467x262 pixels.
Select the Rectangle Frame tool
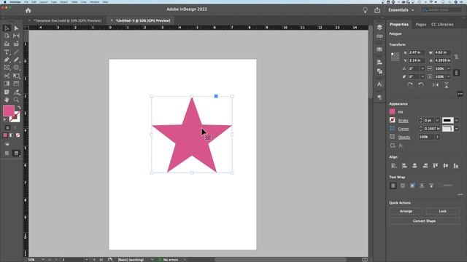pos(7,68)
